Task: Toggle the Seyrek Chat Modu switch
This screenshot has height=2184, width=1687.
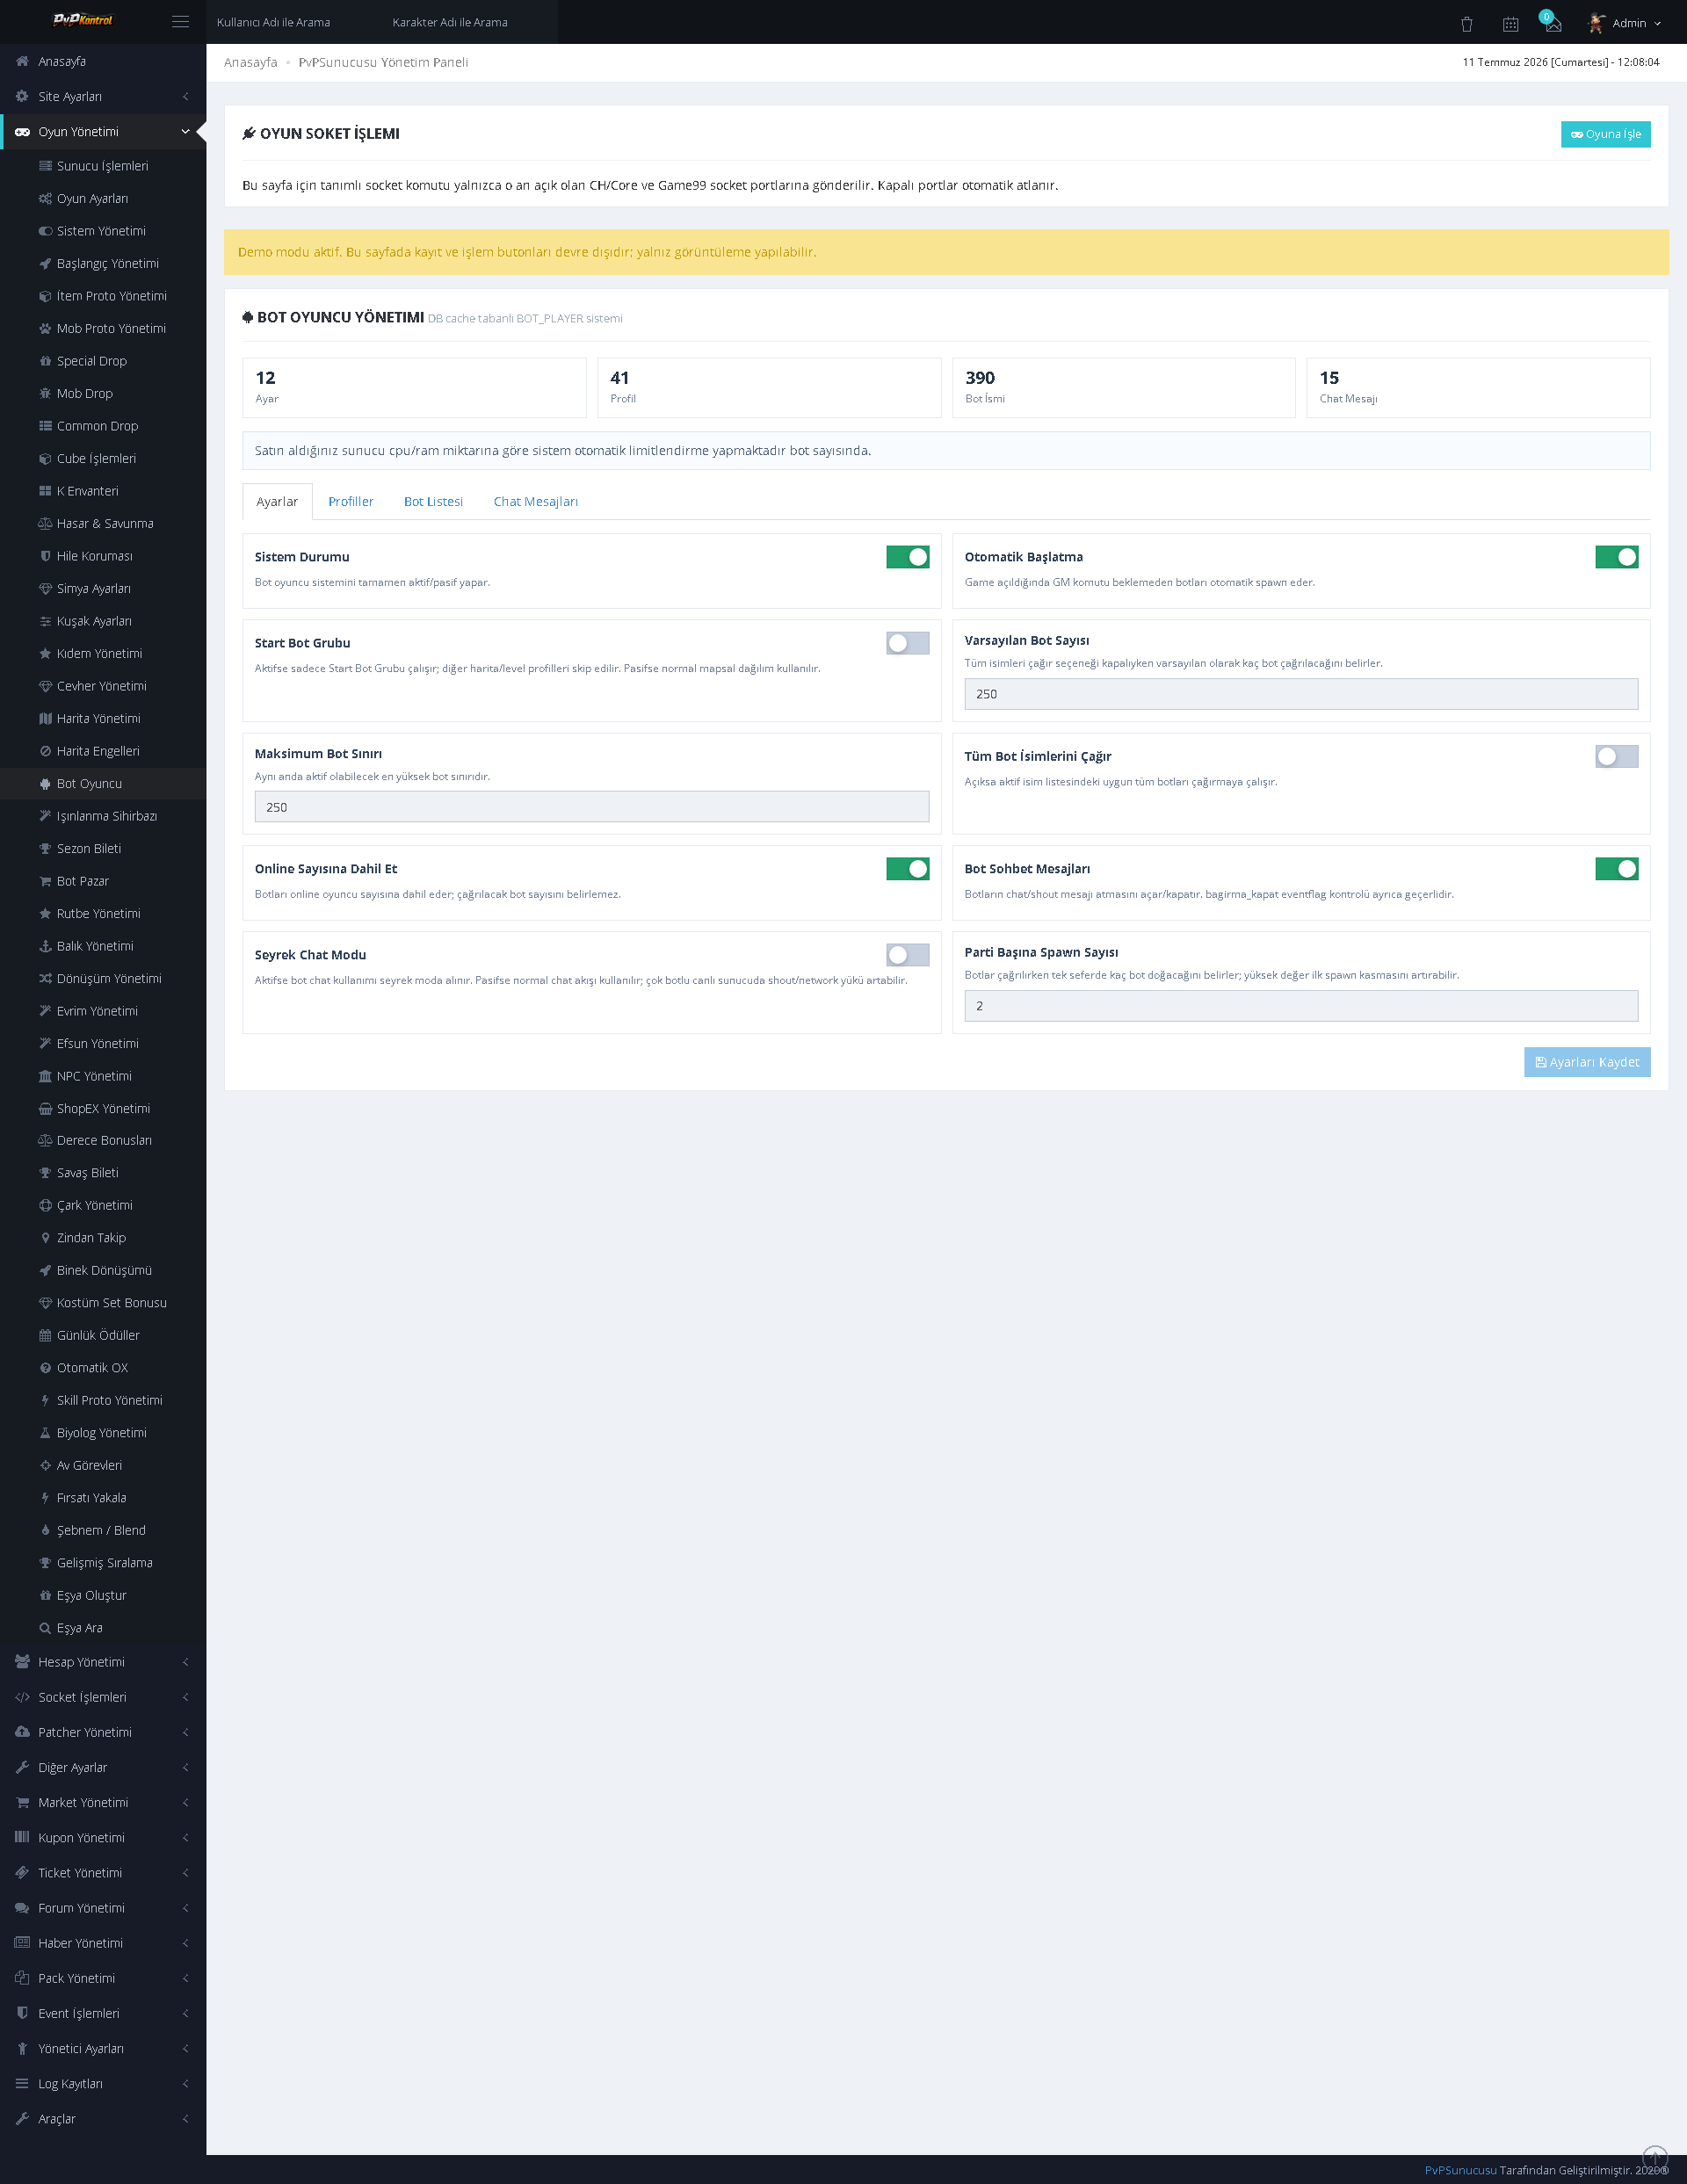Action: [907, 955]
